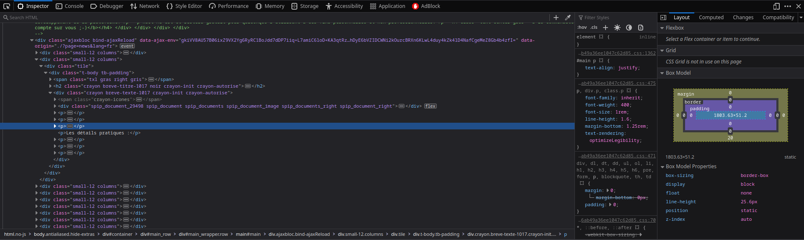Click the add new node plus icon
804x240 pixels.
556,18
